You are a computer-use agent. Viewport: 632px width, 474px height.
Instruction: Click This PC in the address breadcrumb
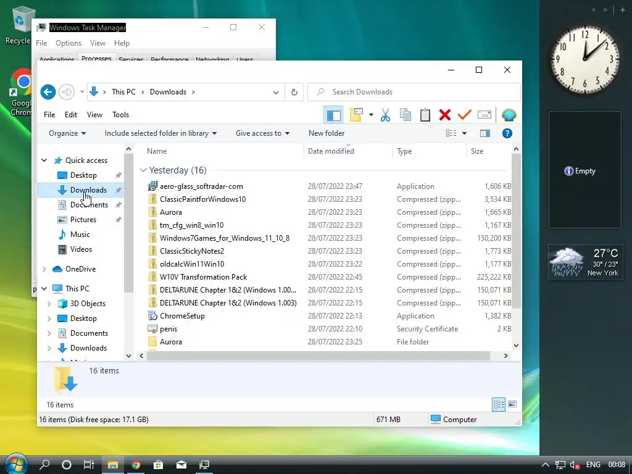[123, 92]
